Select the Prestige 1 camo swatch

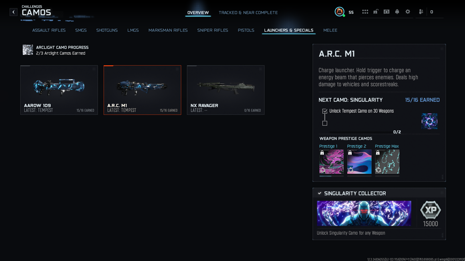coord(331,162)
